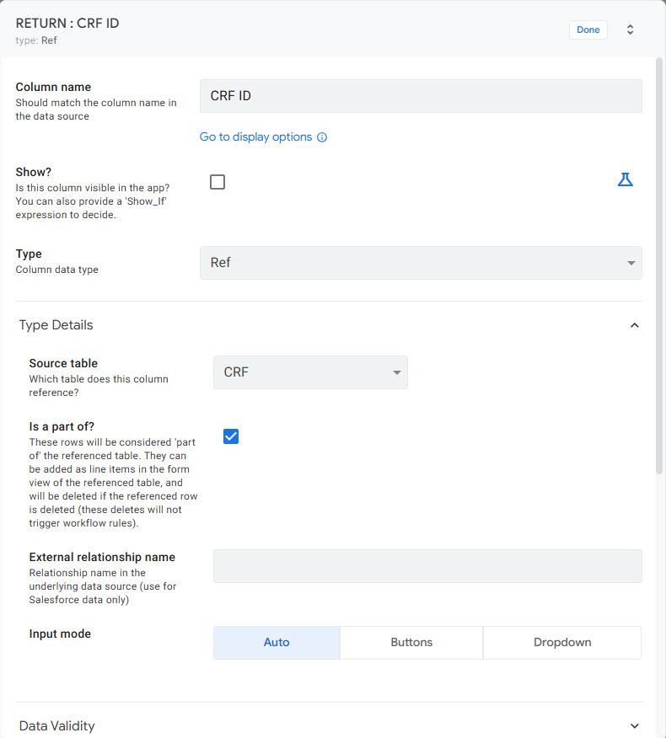Open the Show_If expression flask icon
Image resolution: width=666 pixels, height=738 pixels.
click(625, 179)
